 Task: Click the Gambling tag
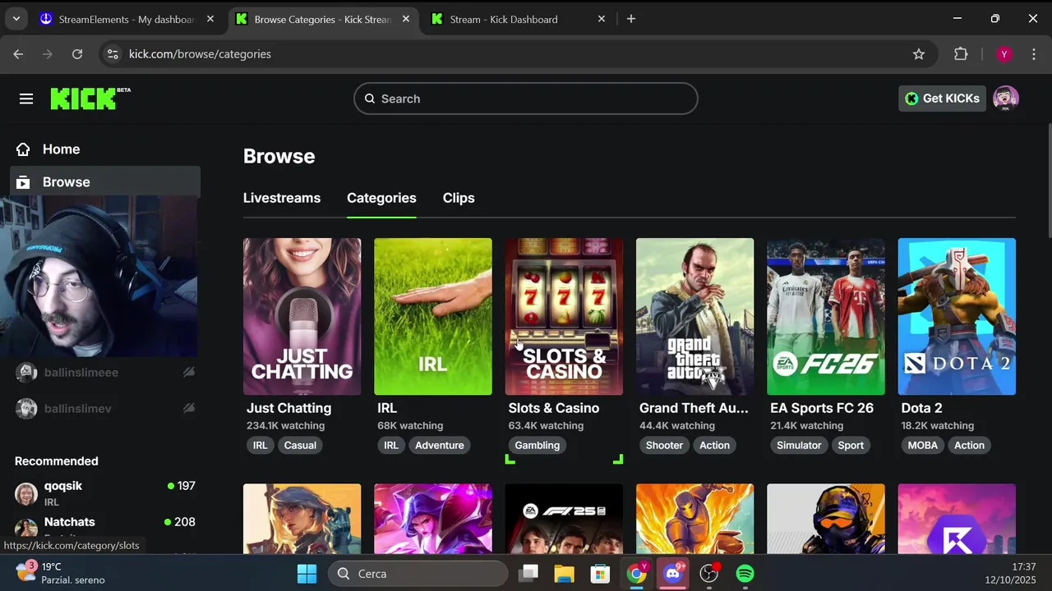pyautogui.click(x=538, y=445)
